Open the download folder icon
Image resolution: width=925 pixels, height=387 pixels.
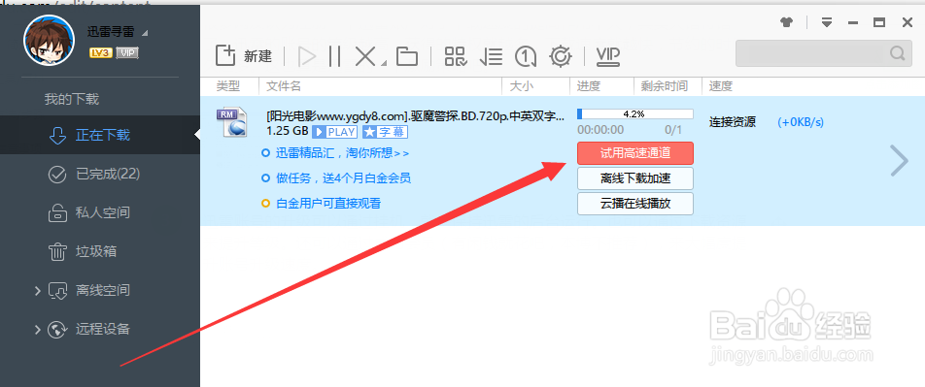[406, 56]
